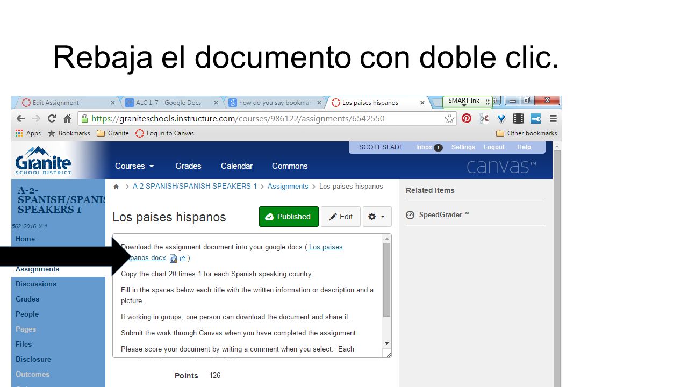This screenshot has height=387, width=688.
Task: Open Other bookmarks folder
Action: 527,133
